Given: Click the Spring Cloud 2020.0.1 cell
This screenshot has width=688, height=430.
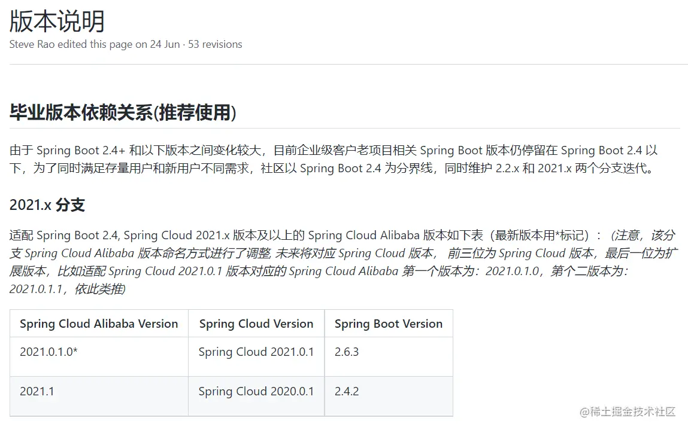Looking at the screenshot, I should 256,391.
